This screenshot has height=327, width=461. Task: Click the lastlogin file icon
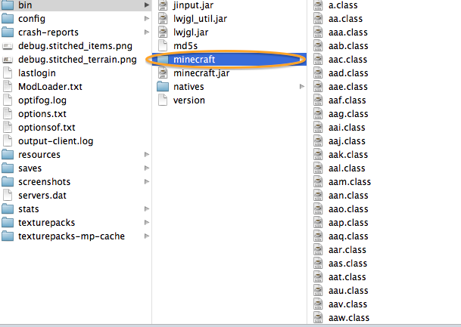[x=8, y=73]
